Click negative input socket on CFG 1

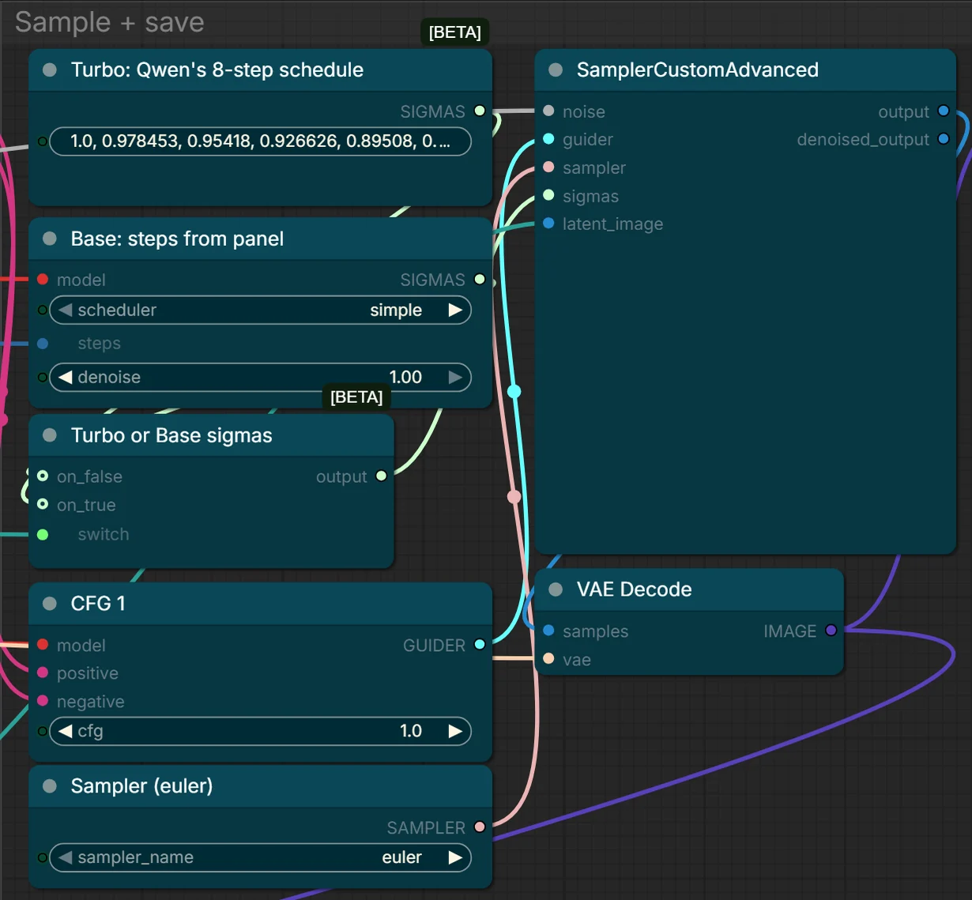(43, 701)
